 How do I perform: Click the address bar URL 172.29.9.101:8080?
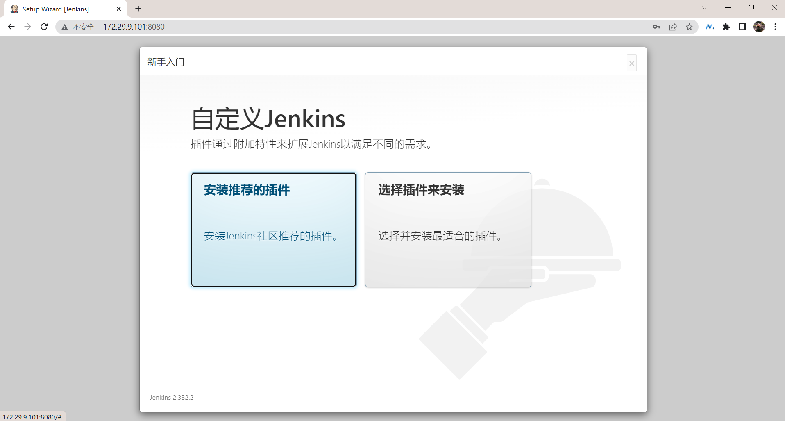pyautogui.click(x=134, y=27)
